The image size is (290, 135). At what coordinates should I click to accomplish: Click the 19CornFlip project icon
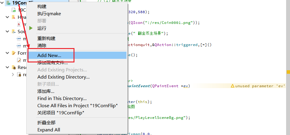click(x=8, y=3)
